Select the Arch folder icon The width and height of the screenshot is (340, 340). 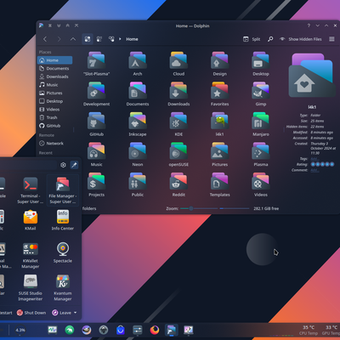click(x=138, y=60)
